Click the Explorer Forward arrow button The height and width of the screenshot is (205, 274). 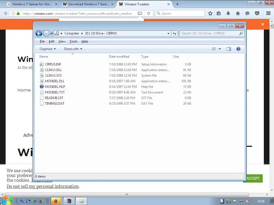[46, 33]
